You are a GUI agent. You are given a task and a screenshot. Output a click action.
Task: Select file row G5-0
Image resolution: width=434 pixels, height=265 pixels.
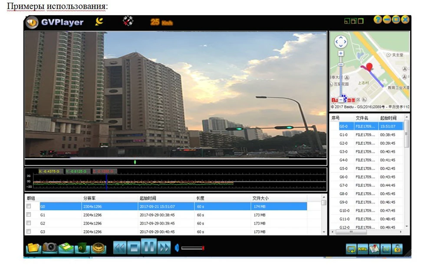pyautogui.click(x=367, y=168)
